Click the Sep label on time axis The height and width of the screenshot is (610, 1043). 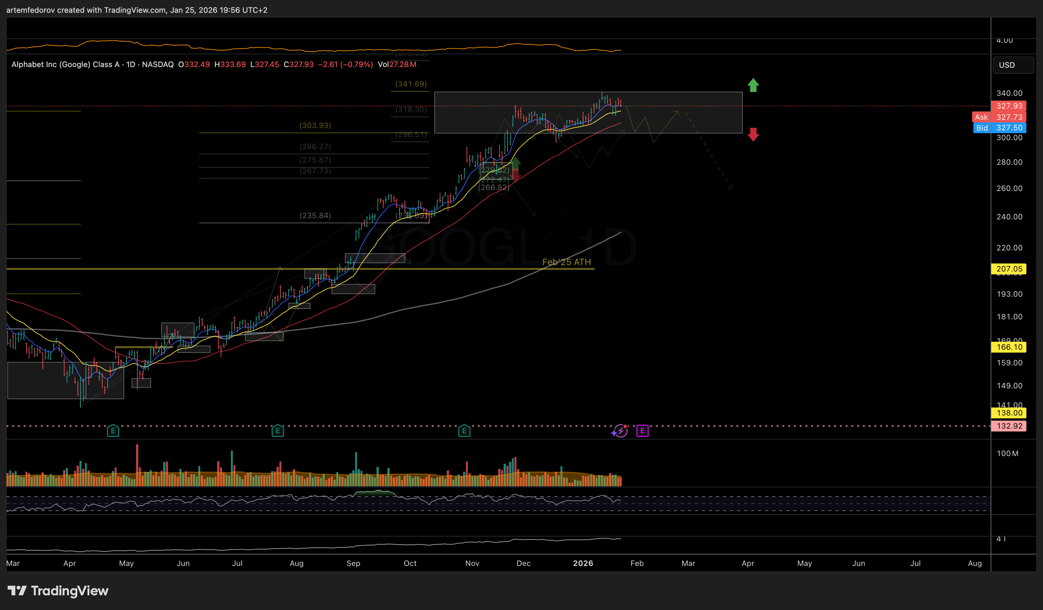pyautogui.click(x=354, y=563)
